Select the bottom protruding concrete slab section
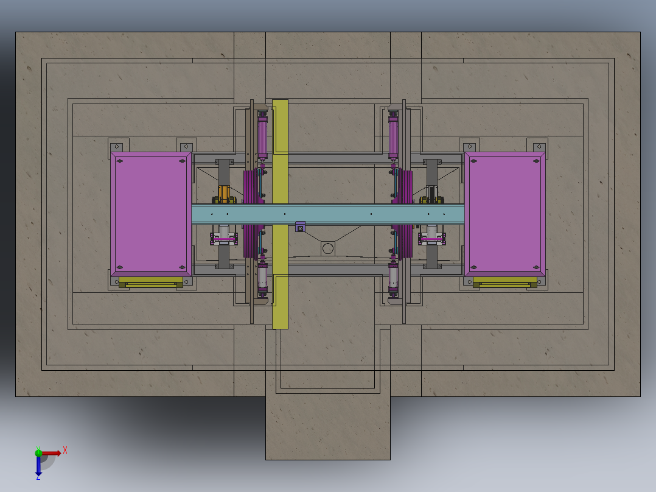This screenshot has height=492, width=656. (328, 428)
